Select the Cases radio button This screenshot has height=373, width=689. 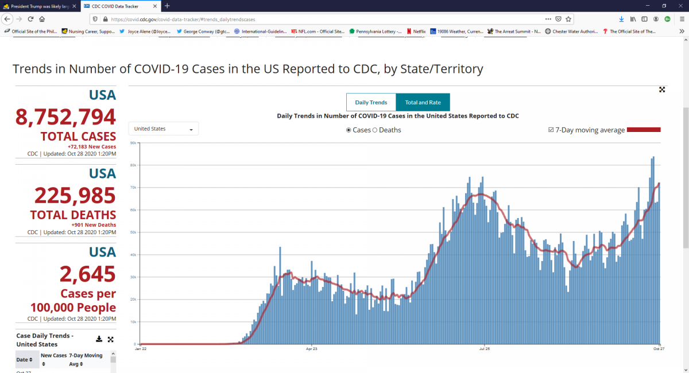coord(349,130)
